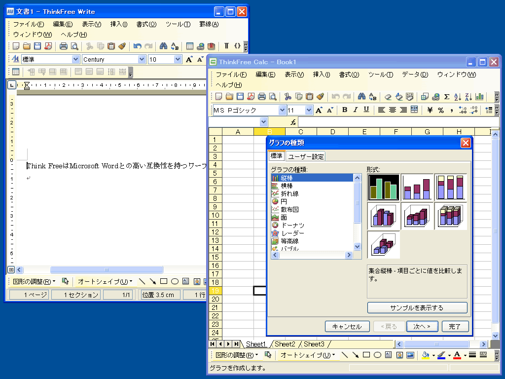The height and width of the screenshot is (379, 505).
Task: Toggle paragraph marks display in Write toolbar
Action: pyautogui.click(x=226, y=46)
